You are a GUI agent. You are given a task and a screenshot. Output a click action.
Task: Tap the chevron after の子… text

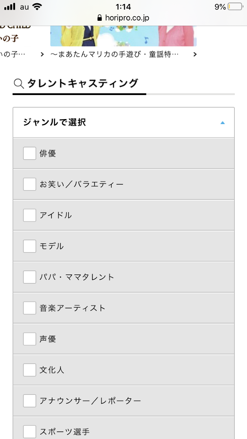(42, 55)
